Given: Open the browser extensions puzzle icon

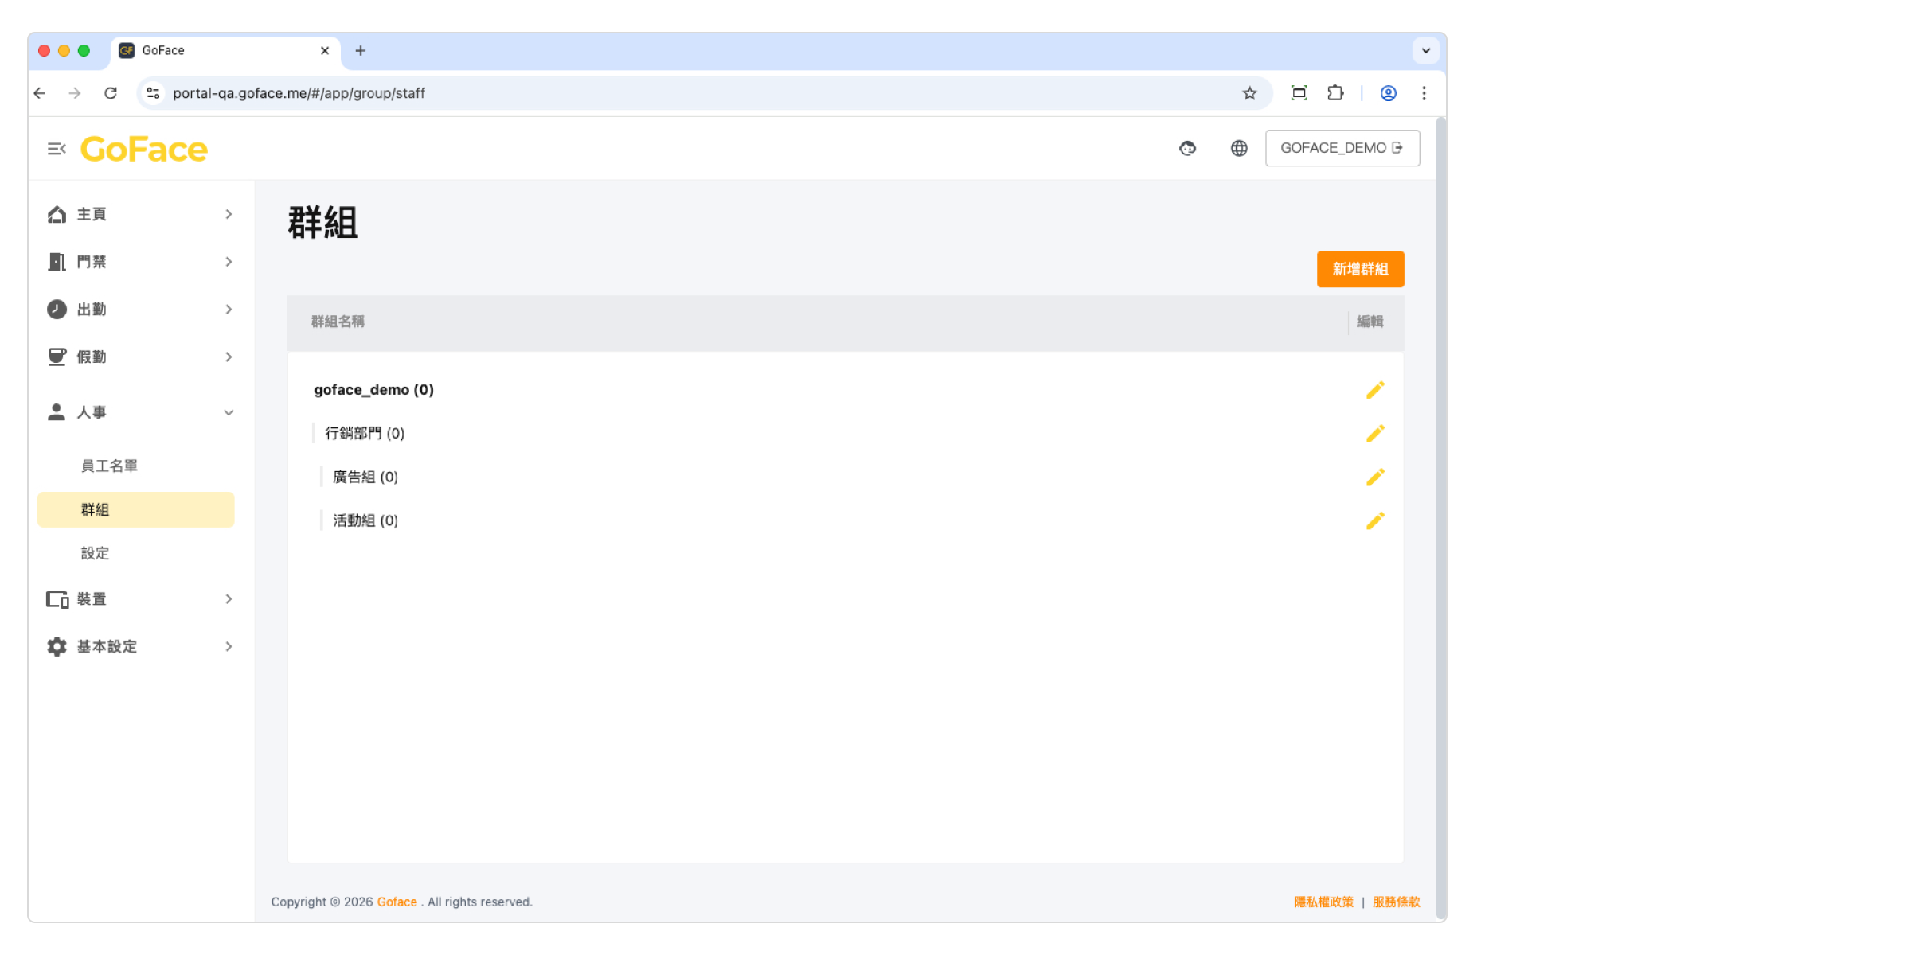Looking at the screenshot, I should 1335,93.
